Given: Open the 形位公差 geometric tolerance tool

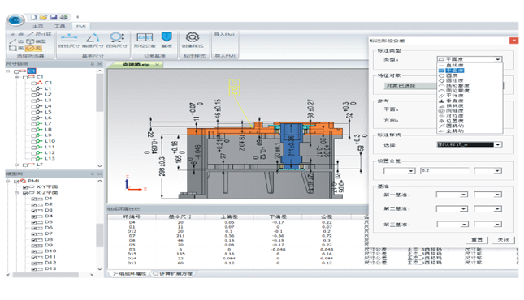Looking at the screenshot, I should (x=145, y=40).
